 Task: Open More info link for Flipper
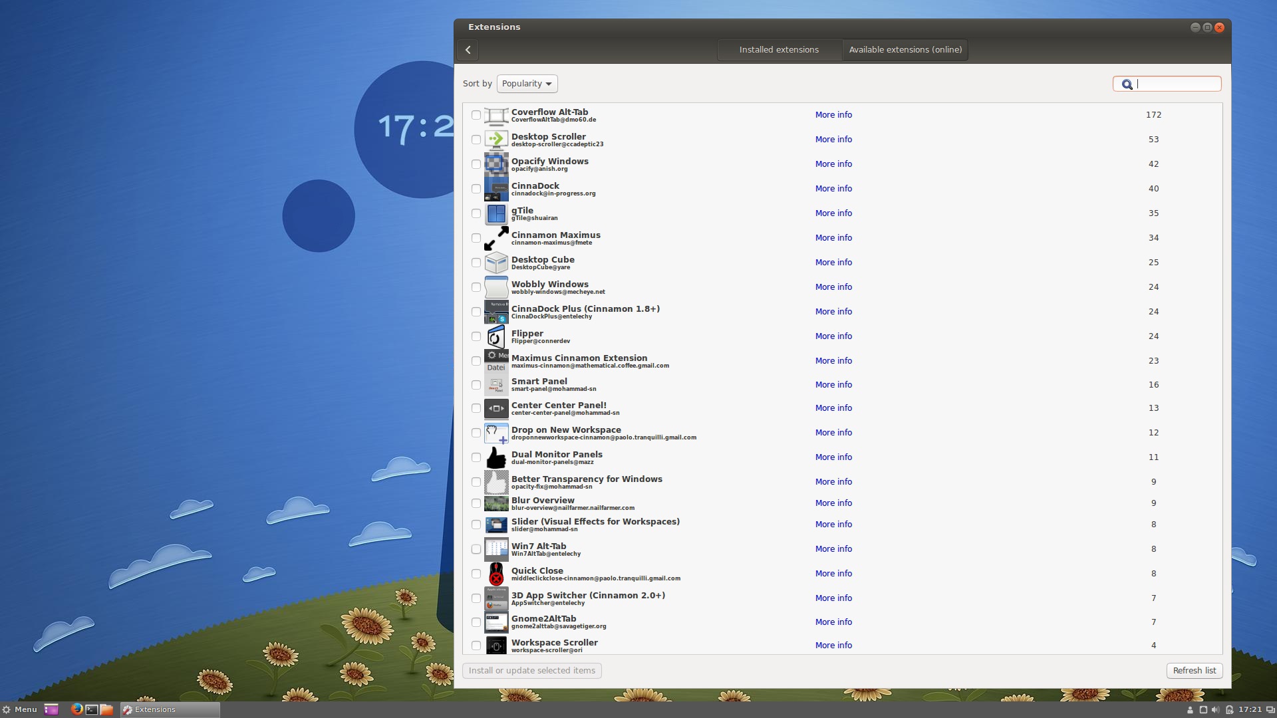point(833,336)
